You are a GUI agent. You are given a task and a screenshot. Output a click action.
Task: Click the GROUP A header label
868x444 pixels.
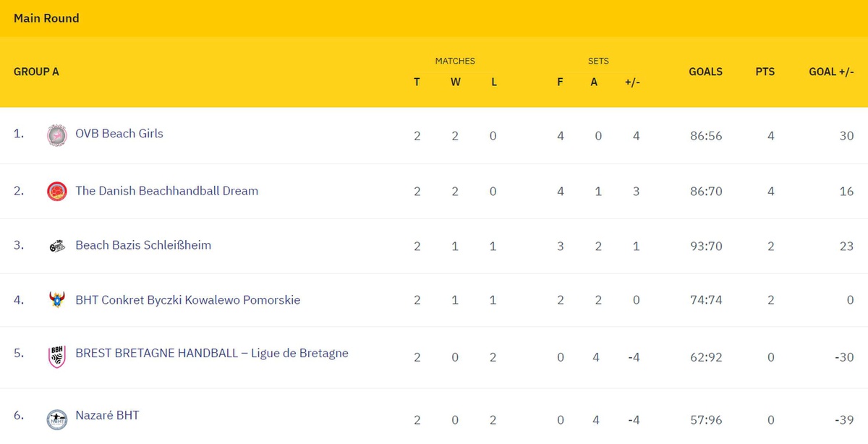[x=36, y=72]
